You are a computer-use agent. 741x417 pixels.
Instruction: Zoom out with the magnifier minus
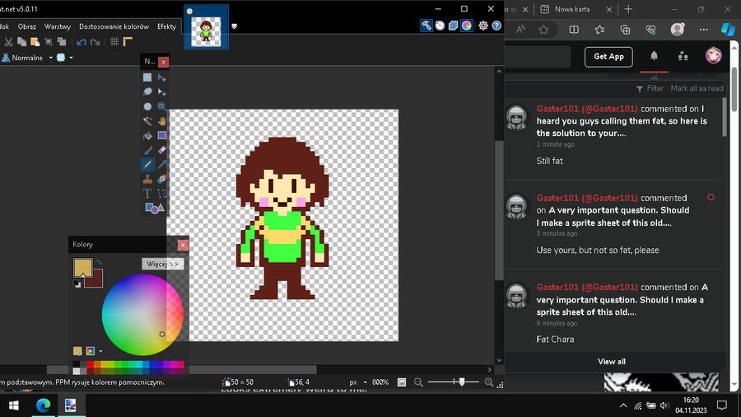tap(418, 382)
